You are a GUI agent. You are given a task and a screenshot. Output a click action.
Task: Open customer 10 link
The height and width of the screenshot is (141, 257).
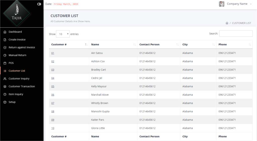(53, 128)
